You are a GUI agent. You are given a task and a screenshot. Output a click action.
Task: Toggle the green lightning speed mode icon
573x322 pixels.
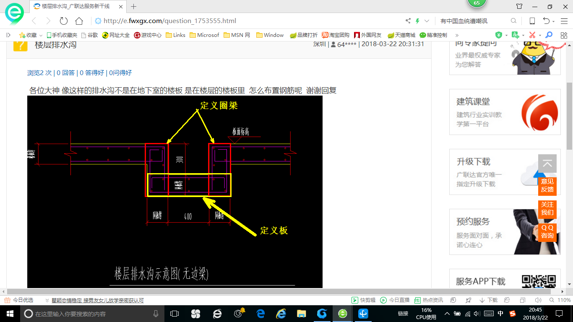tap(417, 21)
